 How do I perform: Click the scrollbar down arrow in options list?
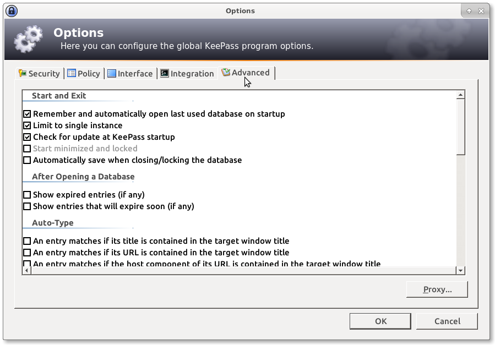tap(461, 270)
